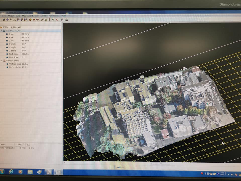Click the X angle value field
This screenshot has width=241, height=181.
click(x=24, y=44)
